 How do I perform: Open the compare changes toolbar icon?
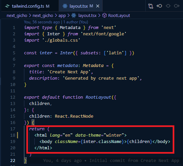coord(151,6)
